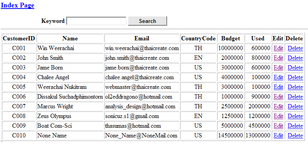Edit customer C003 Jame Born
The width and height of the screenshot is (308, 144).
(278, 68)
